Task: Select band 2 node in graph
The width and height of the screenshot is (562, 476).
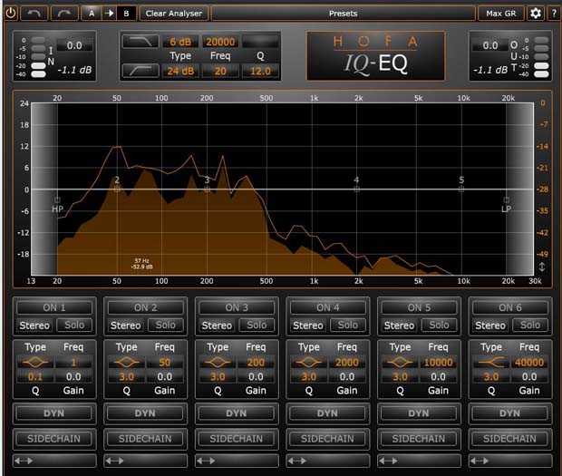Action: tap(117, 189)
